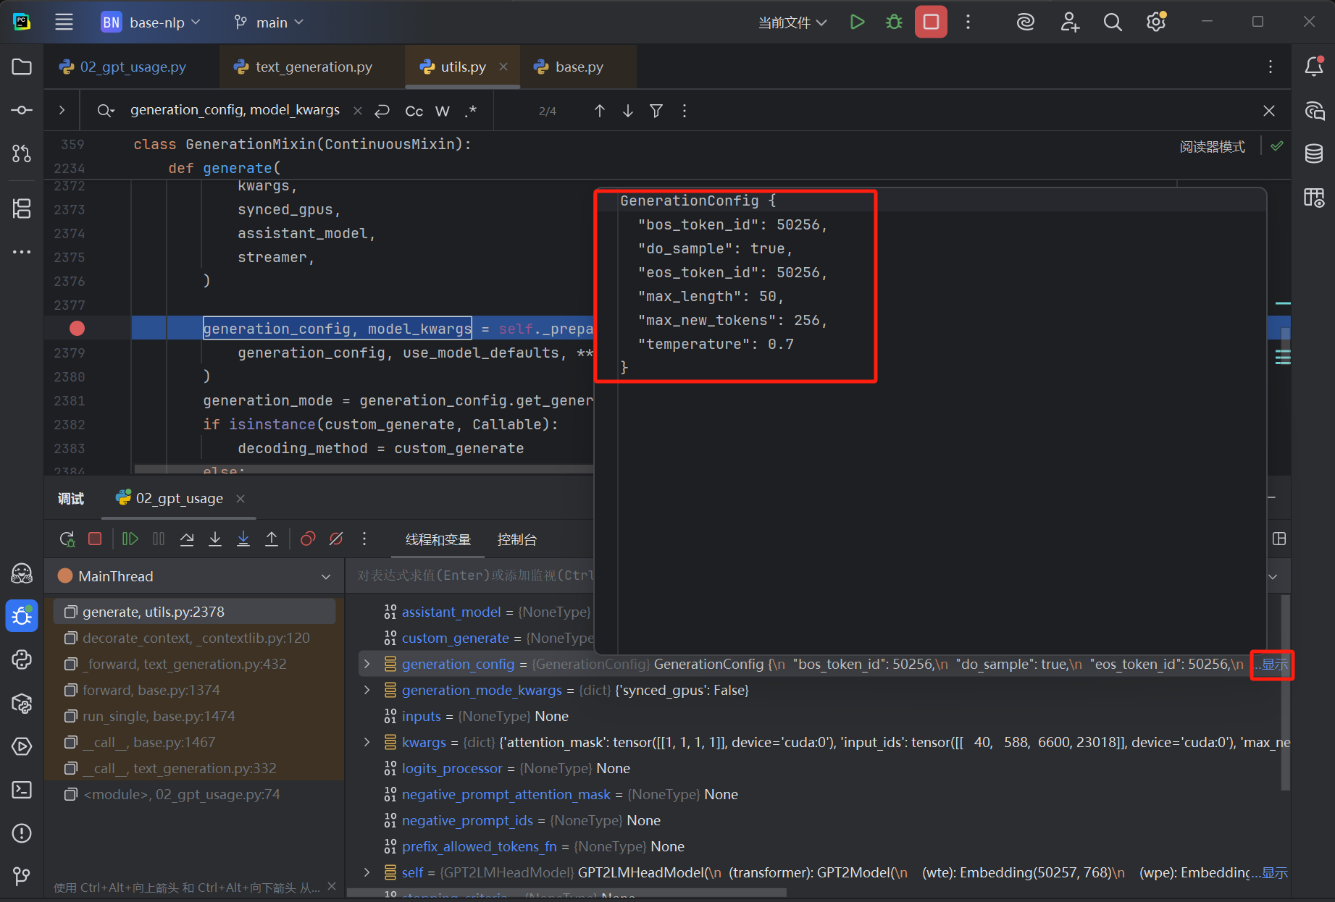Image resolution: width=1335 pixels, height=902 pixels.
Task: Toggle whole words search option
Action: click(x=443, y=111)
